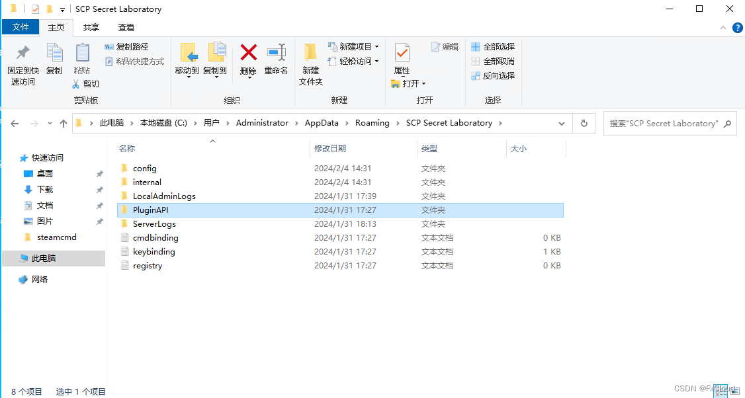The height and width of the screenshot is (398, 745).
Task: Click title bar new folder icon
Action: [x=50, y=9]
